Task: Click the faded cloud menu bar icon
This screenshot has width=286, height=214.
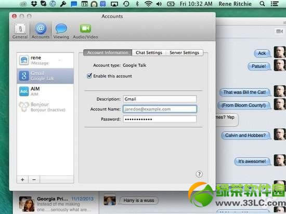Action: click(23, 4)
